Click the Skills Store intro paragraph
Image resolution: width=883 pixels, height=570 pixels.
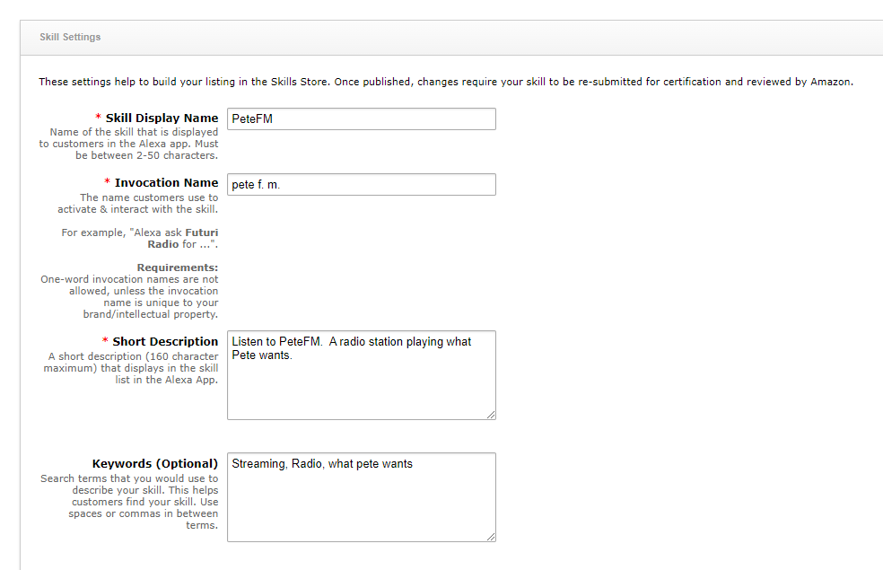coord(445,82)
